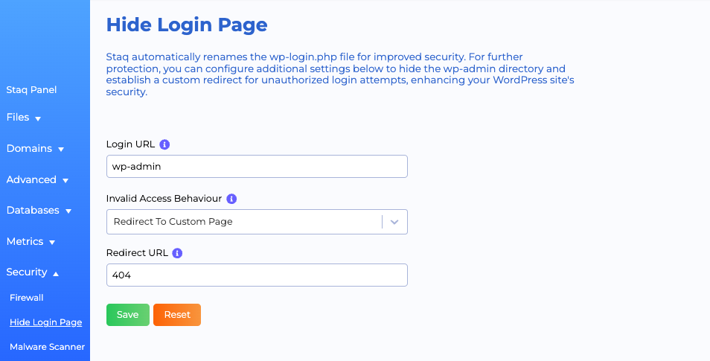Focus the Login URL text field
Screen dimensions: 710x361
click(x=257, y=167)
